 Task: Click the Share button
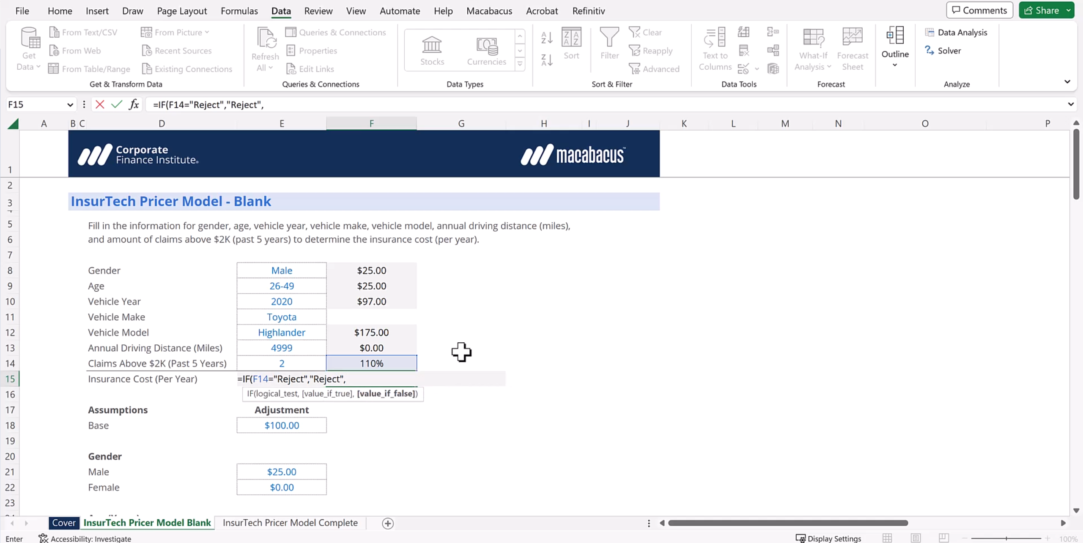point(1041,10)
